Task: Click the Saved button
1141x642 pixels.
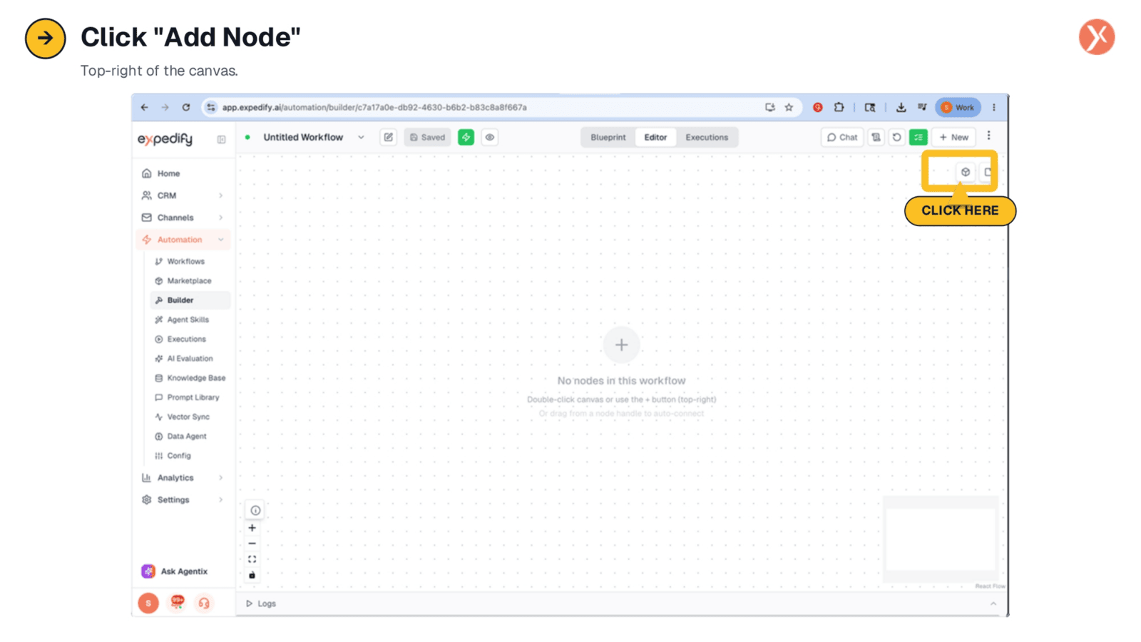Action: point(428,137)
